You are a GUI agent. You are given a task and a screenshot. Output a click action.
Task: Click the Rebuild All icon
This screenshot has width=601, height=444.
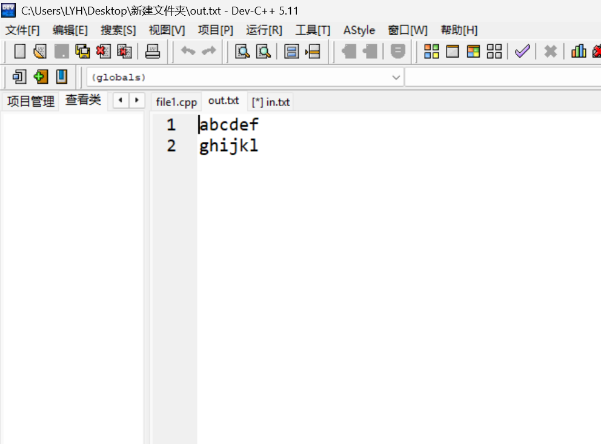[494, 51]
